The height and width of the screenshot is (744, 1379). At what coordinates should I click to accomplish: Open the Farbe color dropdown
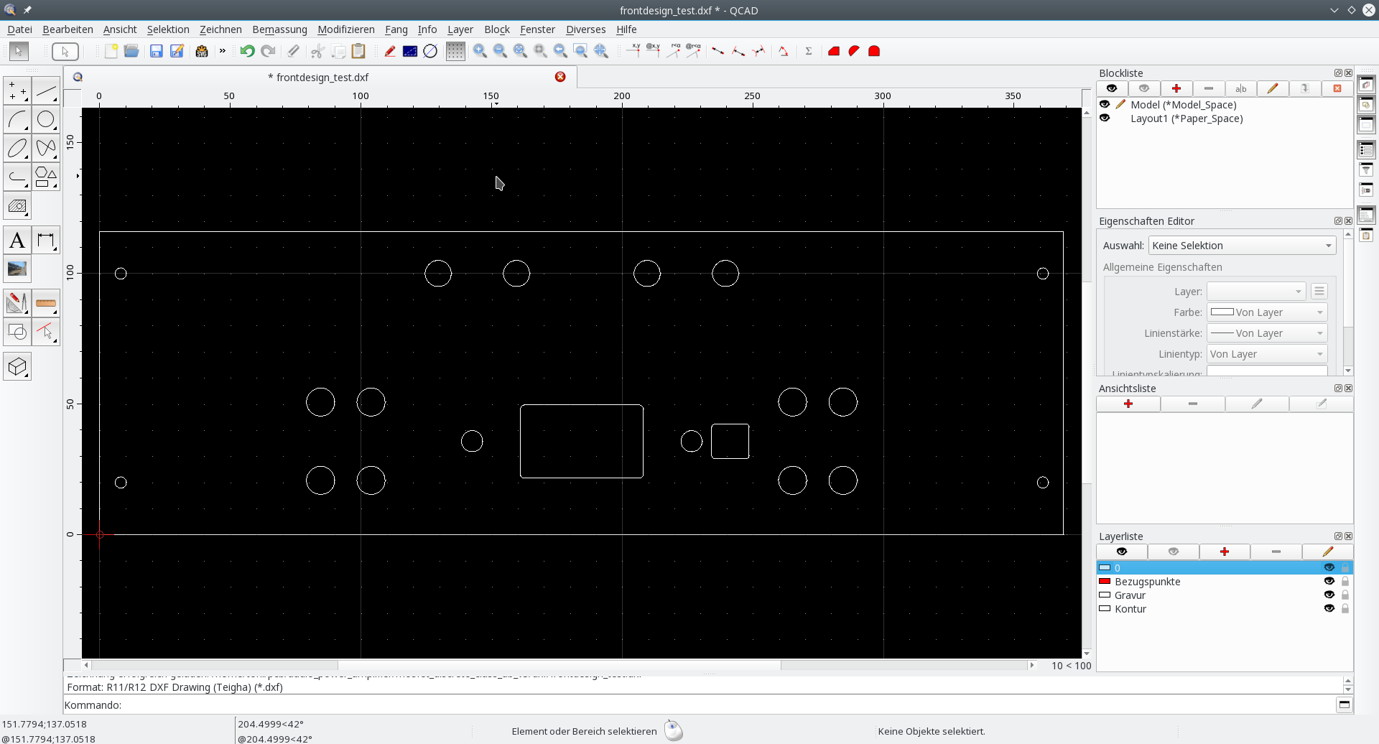click(x=1267, y=312)
